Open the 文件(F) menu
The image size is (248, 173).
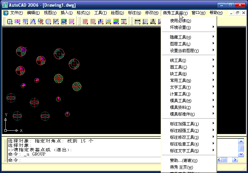click(16, 13)
